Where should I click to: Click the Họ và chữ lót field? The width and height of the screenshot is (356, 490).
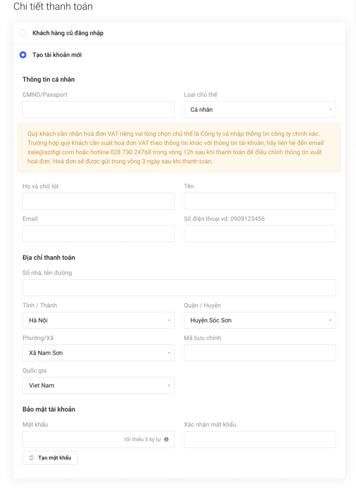pos(98,201)
